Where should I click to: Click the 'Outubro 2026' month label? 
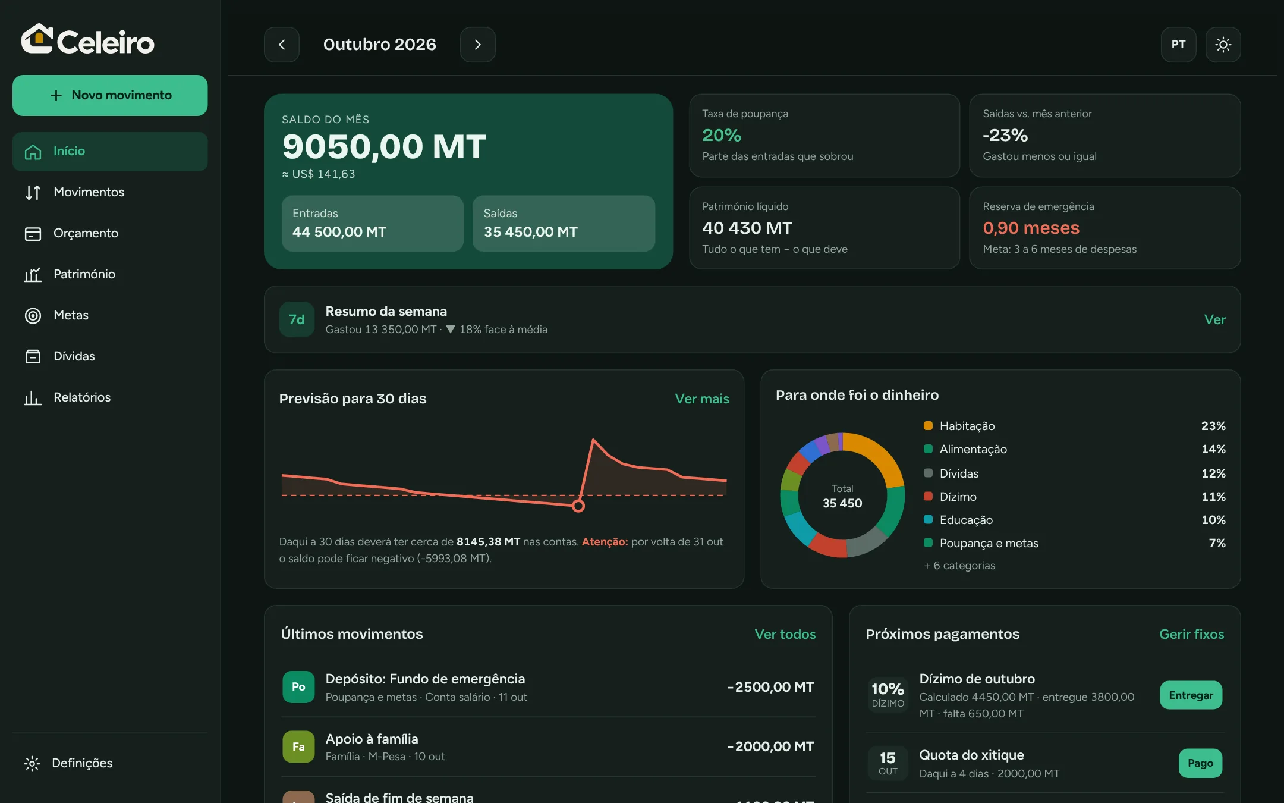[379, 45]
